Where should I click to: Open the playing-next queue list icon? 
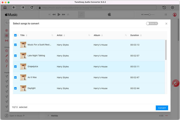[166, 15]
